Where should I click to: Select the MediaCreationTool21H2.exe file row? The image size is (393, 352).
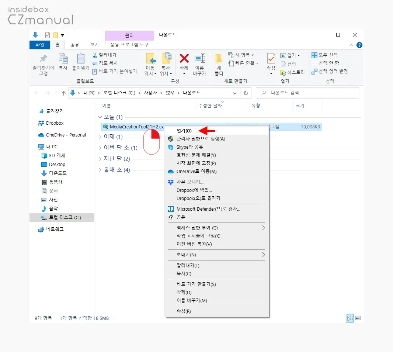click(211, 127)
